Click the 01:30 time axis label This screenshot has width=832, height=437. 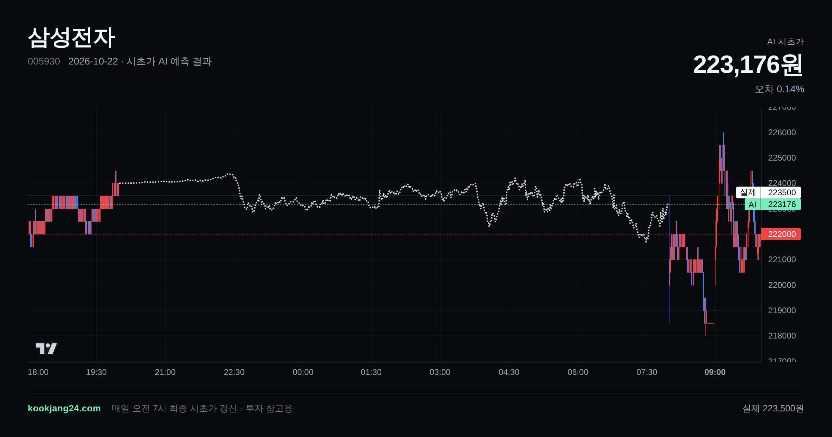coord(371,372)
